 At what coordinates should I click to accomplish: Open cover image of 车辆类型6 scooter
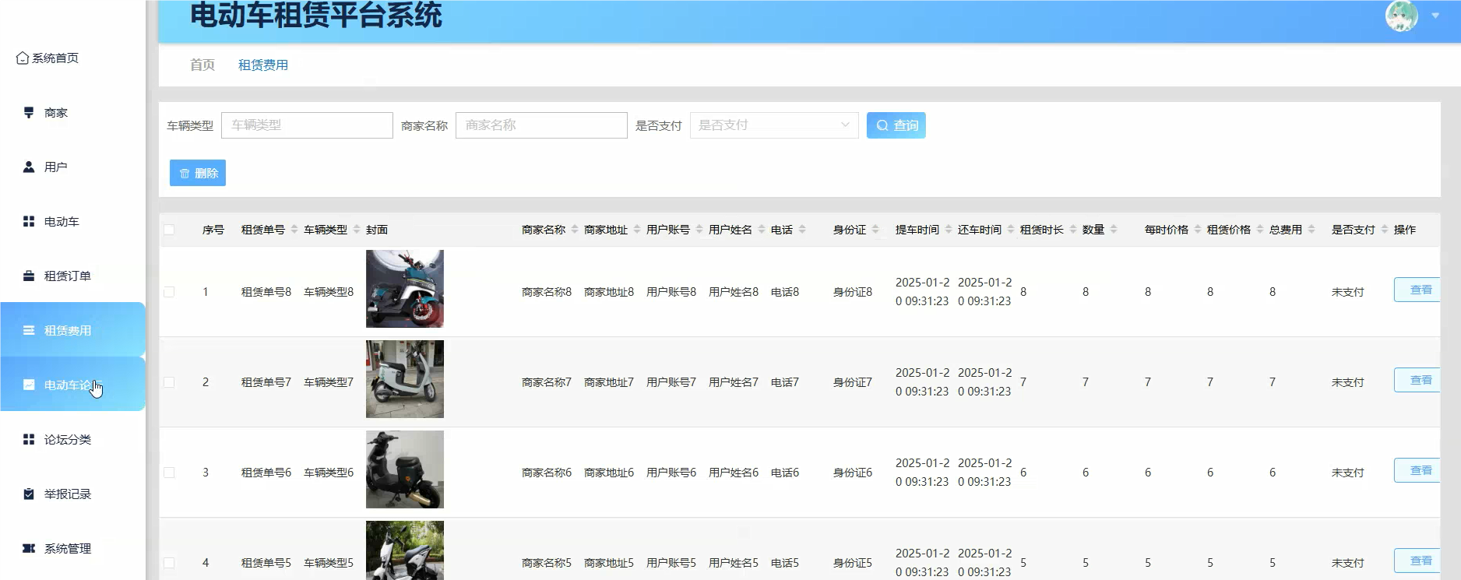point(405,469)
